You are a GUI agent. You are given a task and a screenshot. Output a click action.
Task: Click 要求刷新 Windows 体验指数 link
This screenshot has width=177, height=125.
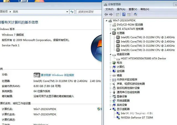point(58,75)
